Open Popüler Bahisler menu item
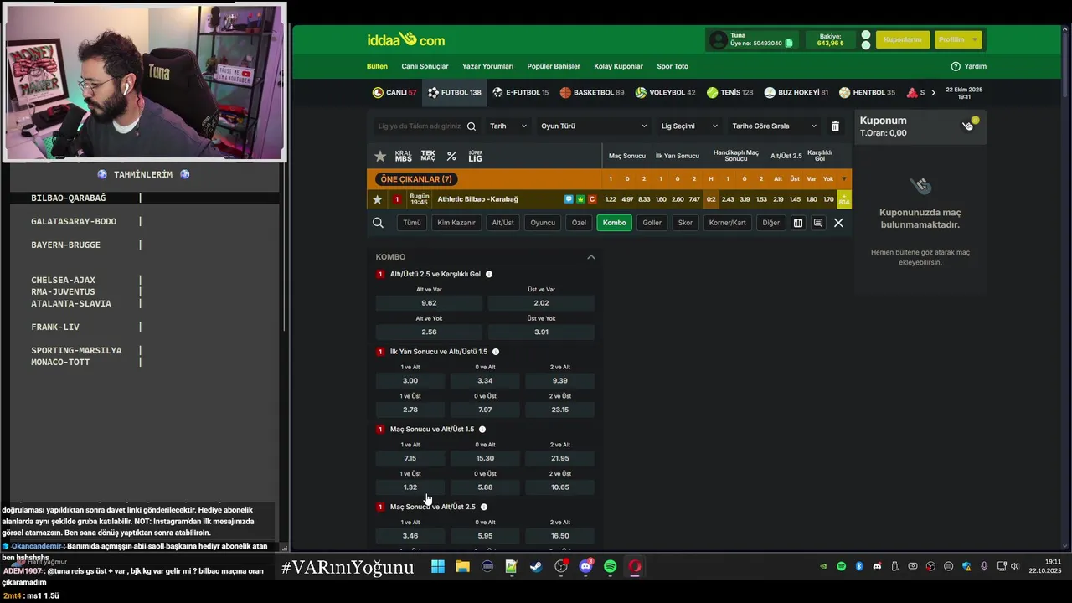The image size is (1072, 603). click(554, 66)
